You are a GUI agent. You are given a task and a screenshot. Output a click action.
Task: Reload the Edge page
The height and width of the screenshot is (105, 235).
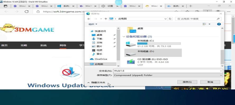(26, 12)
